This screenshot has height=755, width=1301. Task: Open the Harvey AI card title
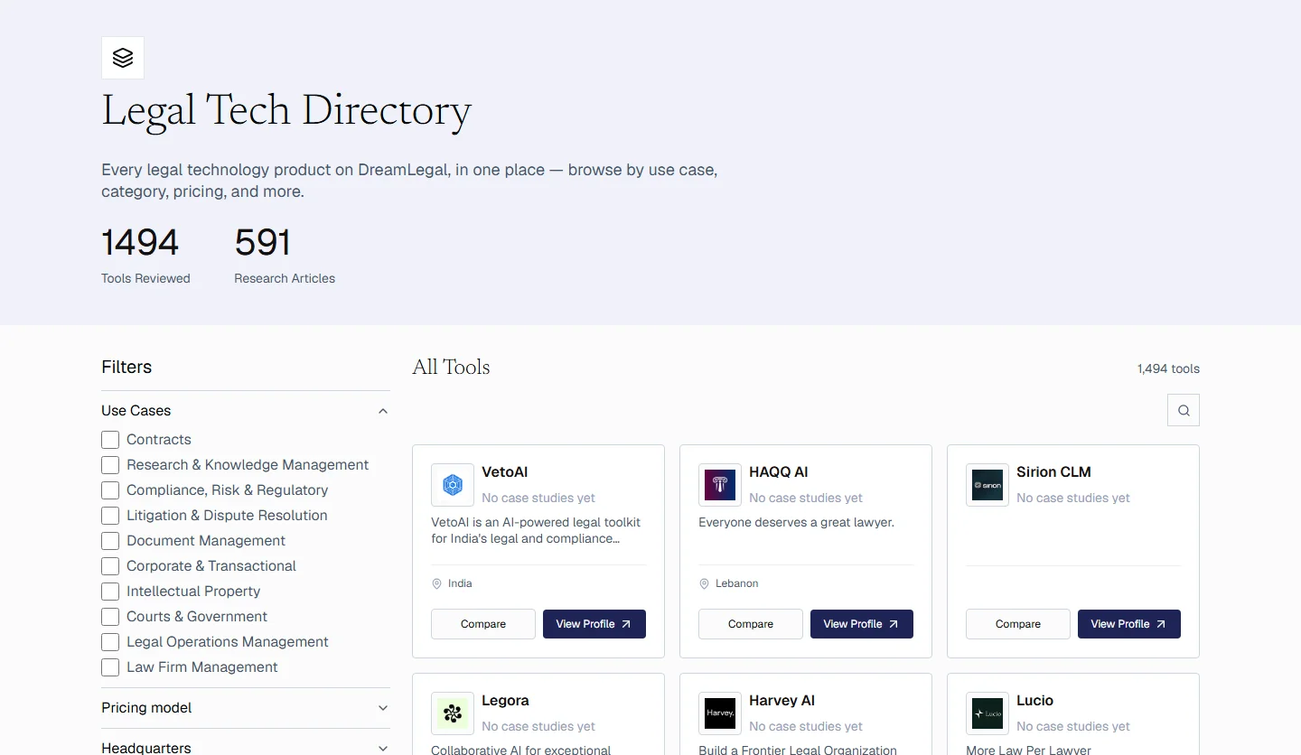pyautogui.click(x=782, y=701)
